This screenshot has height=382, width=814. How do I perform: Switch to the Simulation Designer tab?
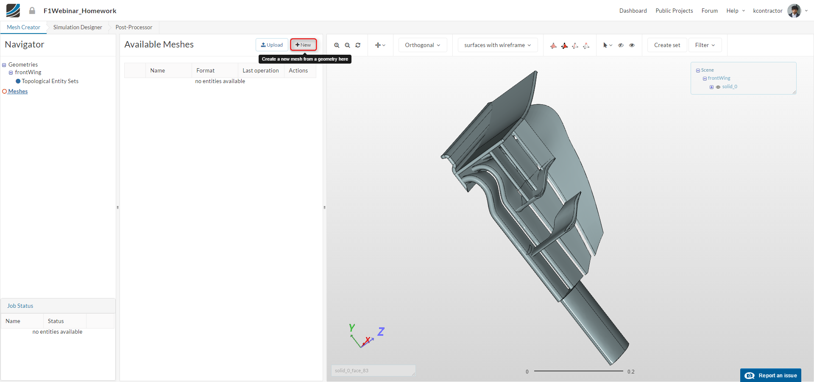78,28
